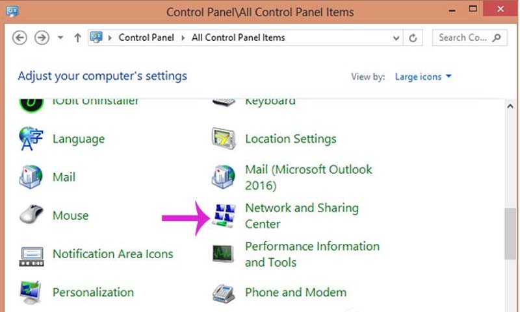Open the address bar history dropdown

click(396, 38)
